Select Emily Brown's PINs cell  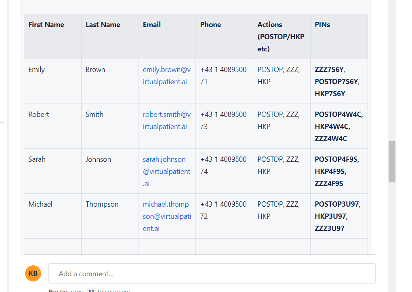[x=338, y=81]
